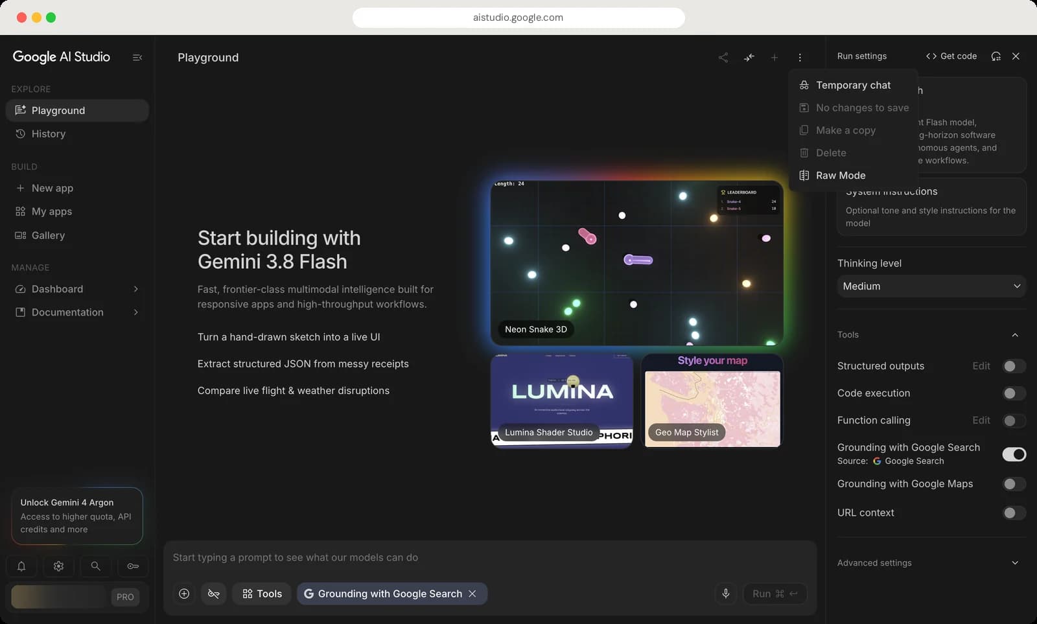Click the icon button left of Tools
The height and width of the screenshot is (624, 1037).
[x=214, y=594]
